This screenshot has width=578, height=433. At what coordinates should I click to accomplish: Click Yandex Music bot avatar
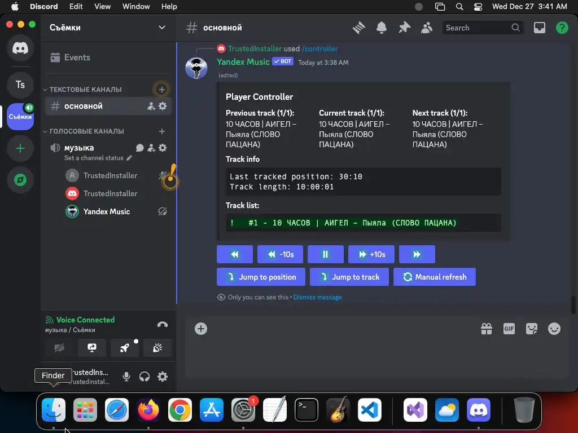click(x=196, y=68)
